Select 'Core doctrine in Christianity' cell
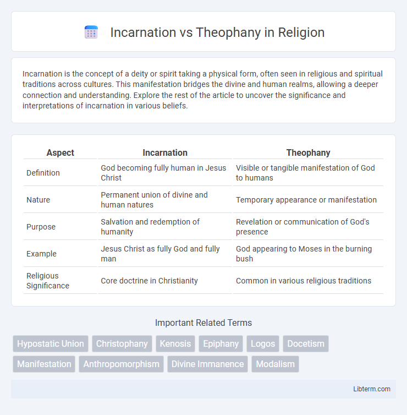Screen dimensions: 407x415 pyautogui.click(x=165, y=281)
